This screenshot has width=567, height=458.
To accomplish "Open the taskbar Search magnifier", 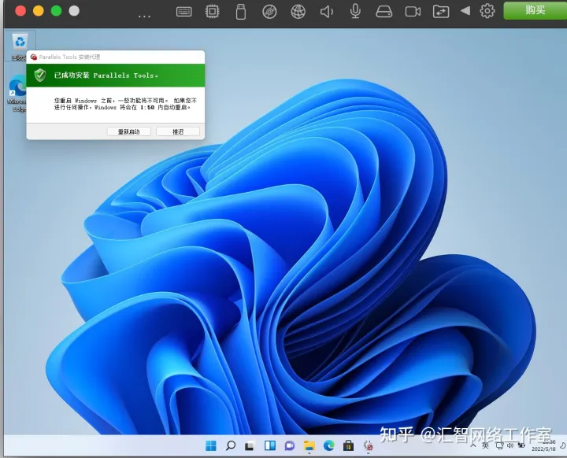I will tap(230, 445).
